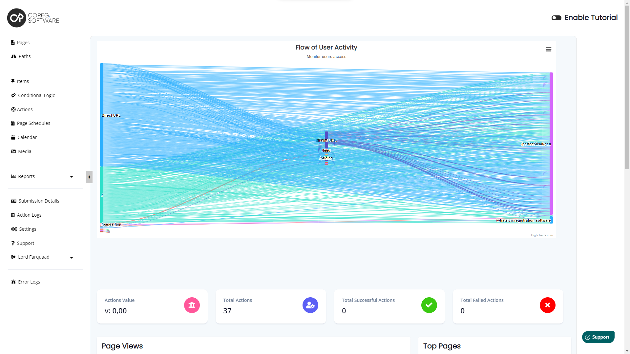Open Submission Details page
The width and height of the screenshot is (630, 354).
[39, 201]
